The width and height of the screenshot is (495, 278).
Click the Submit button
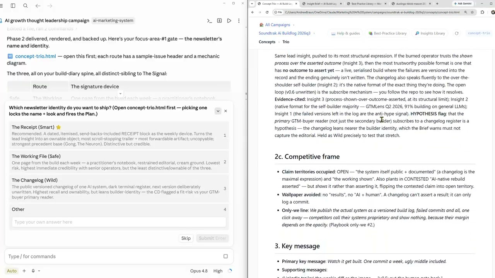(x=212, y=238)
